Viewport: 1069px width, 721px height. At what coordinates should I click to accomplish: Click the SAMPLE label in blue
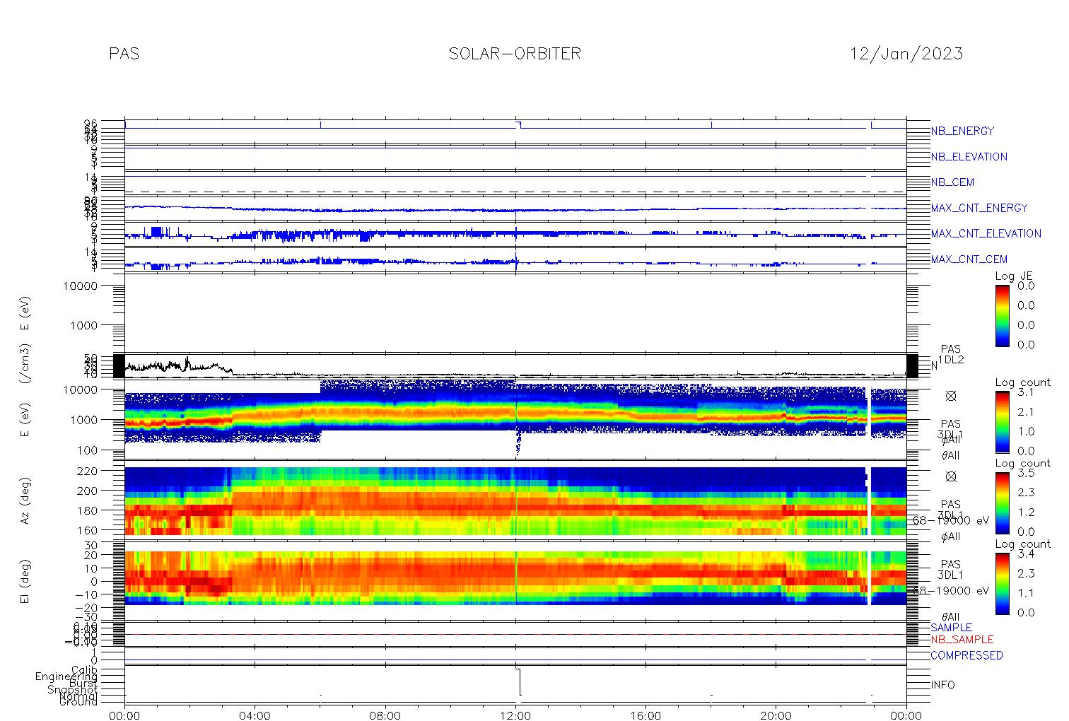coord(951,628)
